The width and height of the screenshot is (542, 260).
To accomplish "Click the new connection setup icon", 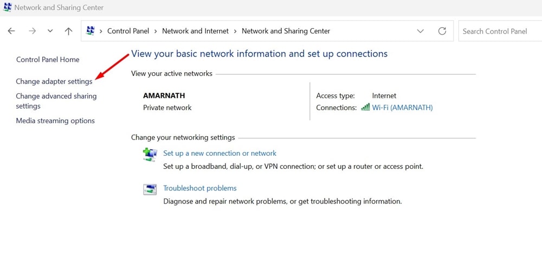I will [150, 155].
